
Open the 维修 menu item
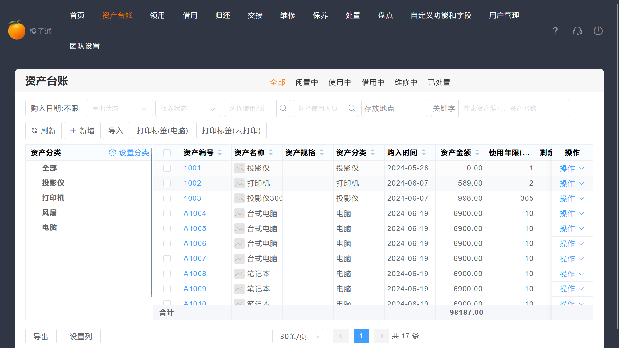tap(288, 15)
